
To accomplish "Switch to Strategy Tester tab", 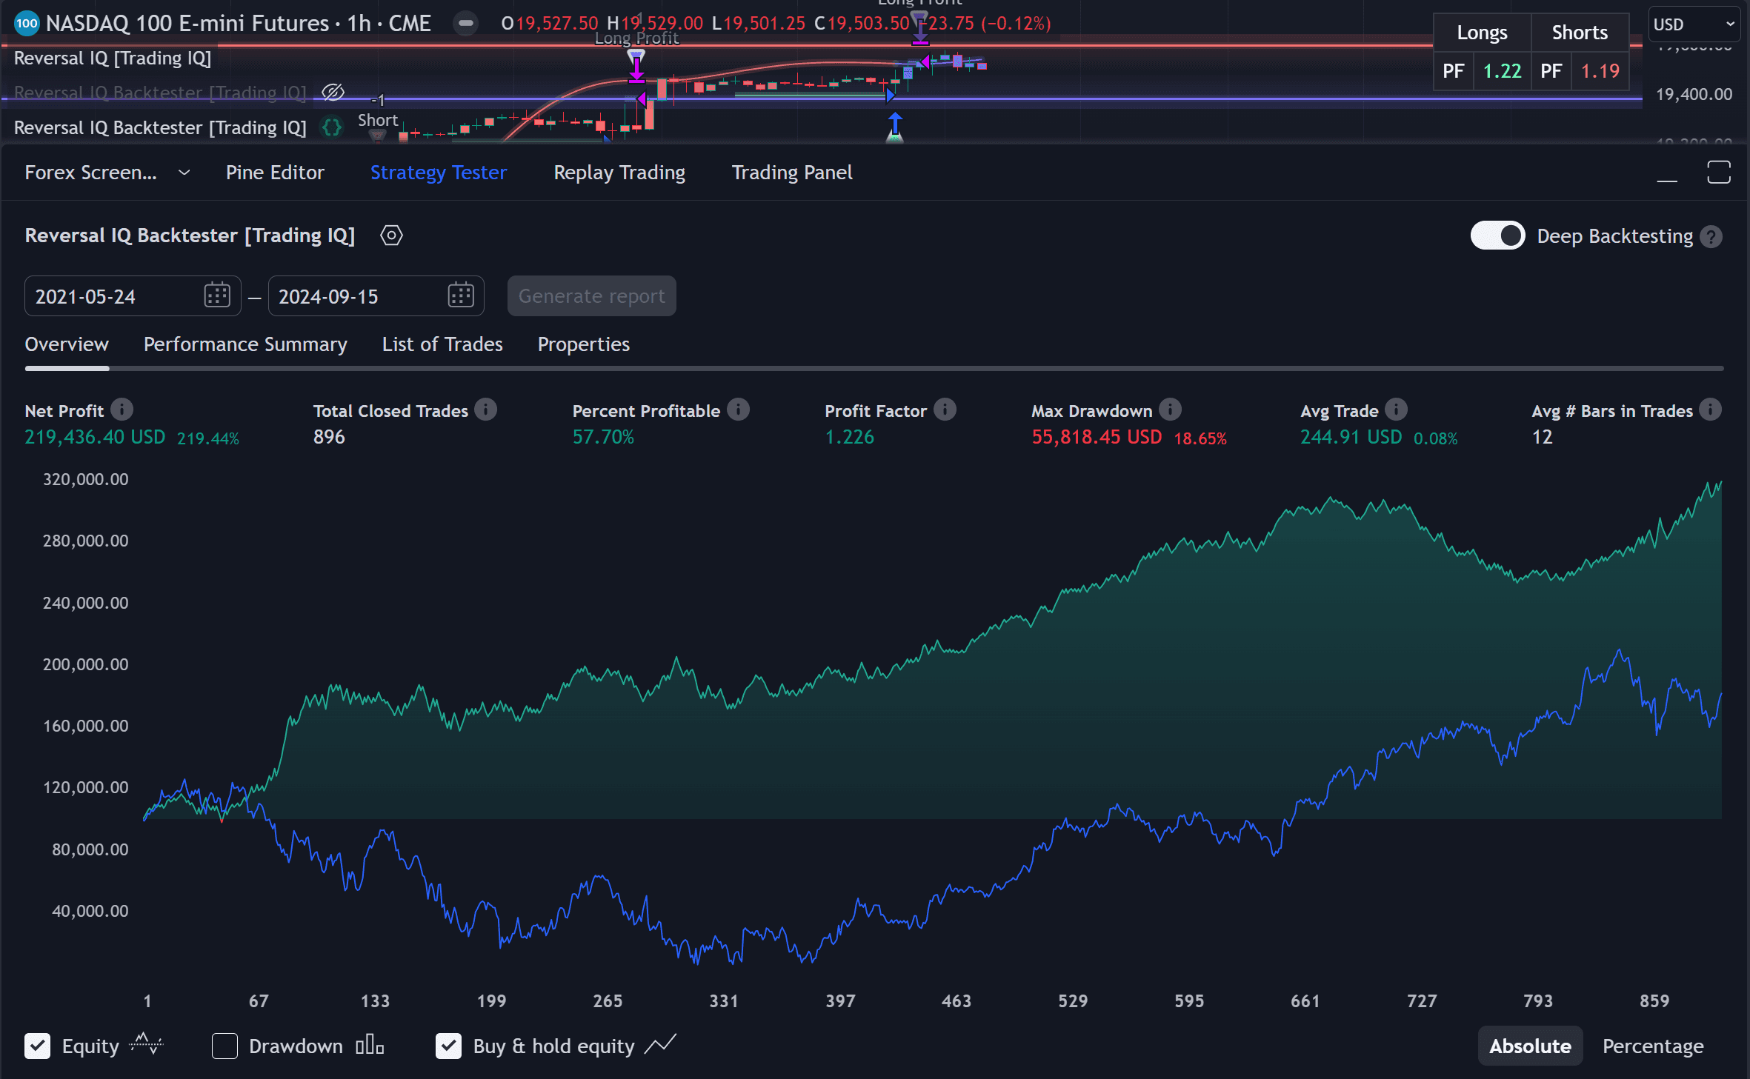I will 439,173.
